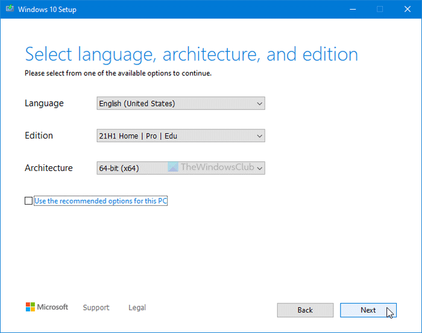Click the Microsoft four-square logo
Screen dimensions: 422x333
tap(30, 307)
